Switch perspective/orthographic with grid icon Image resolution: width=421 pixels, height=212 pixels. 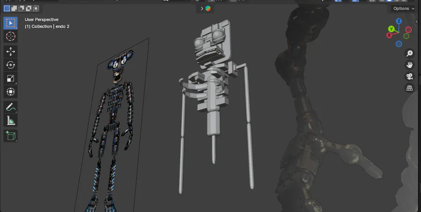[x=409, y=88]
